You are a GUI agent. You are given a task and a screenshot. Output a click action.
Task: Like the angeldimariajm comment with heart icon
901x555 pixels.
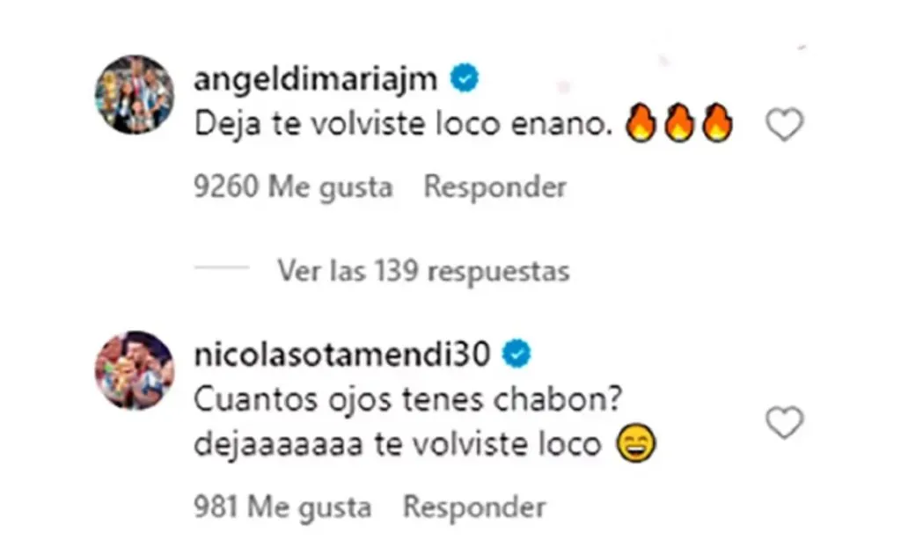click(784, 125)
